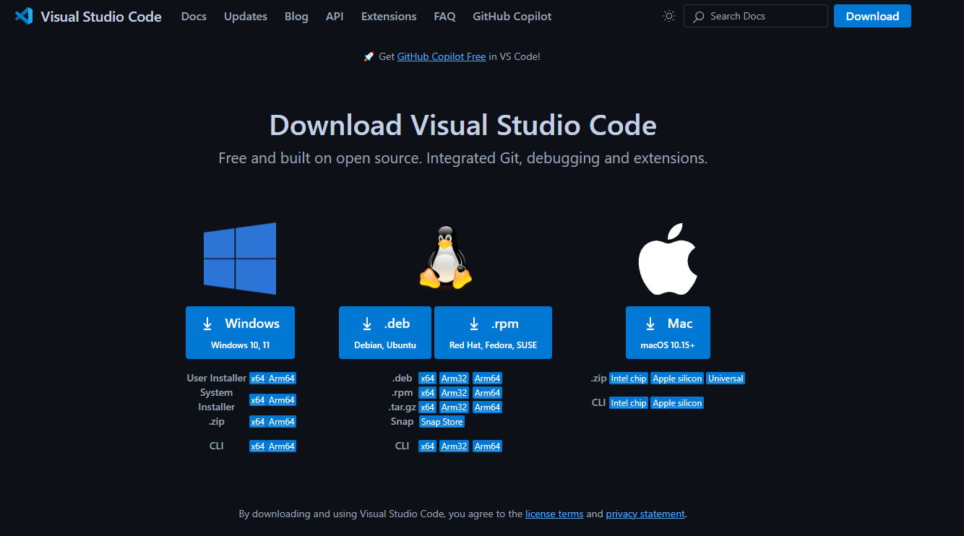Select Windows .zip x64

pyautogui.click(x=257, y=422)
